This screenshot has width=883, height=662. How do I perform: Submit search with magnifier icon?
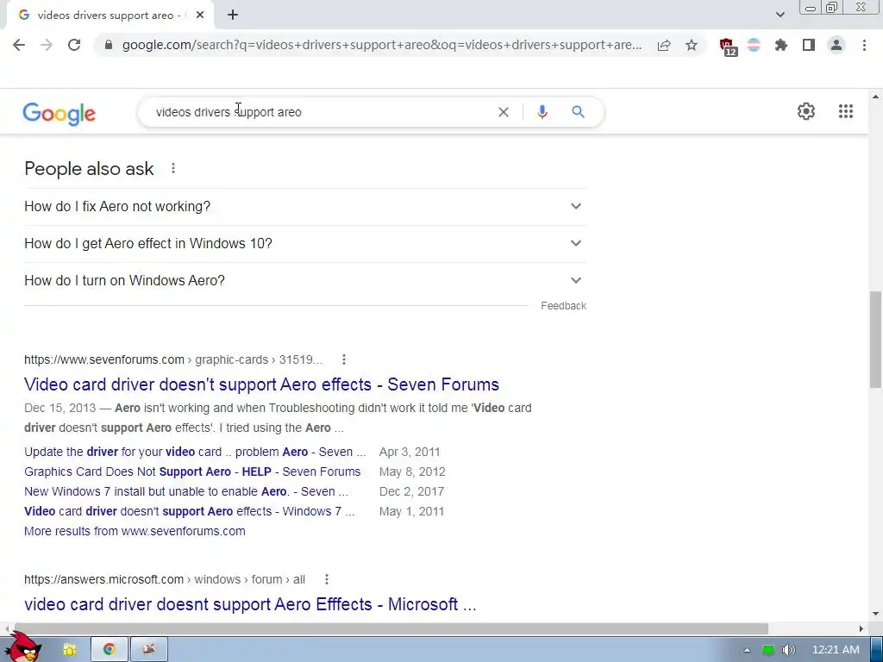click(579, 112)
